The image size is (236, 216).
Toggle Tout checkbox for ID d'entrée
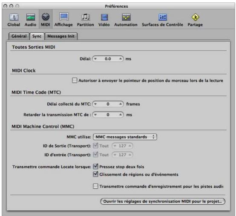(95, 155)
